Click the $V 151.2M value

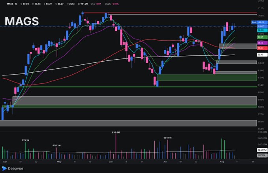(x=84, y=4)
